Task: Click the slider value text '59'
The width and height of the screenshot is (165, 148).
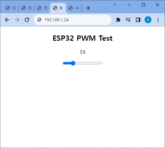Action: pos(82,52)
